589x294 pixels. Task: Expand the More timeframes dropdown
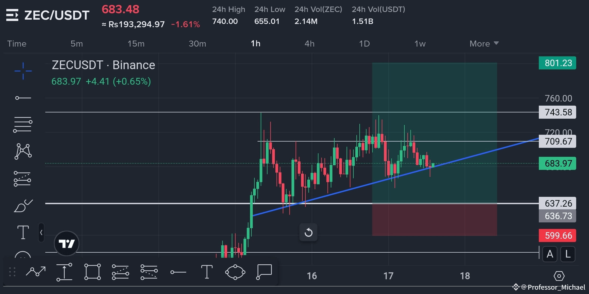click(x=484, y=44)
